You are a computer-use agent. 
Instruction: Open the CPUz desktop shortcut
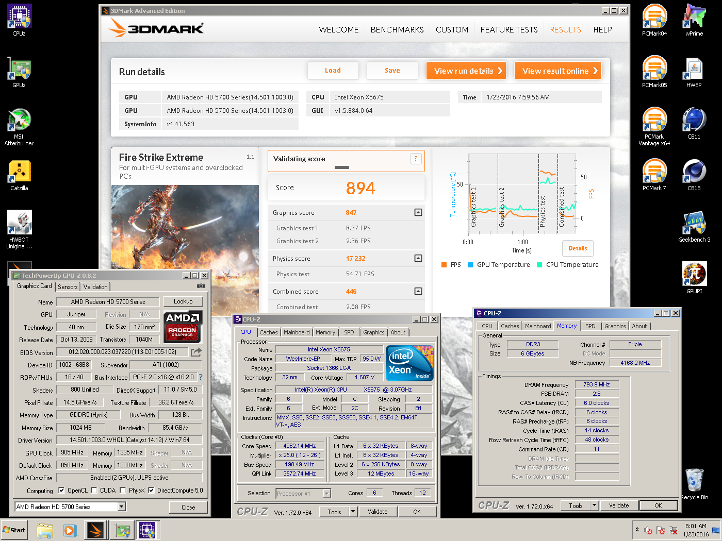click(x=19, y=21)
